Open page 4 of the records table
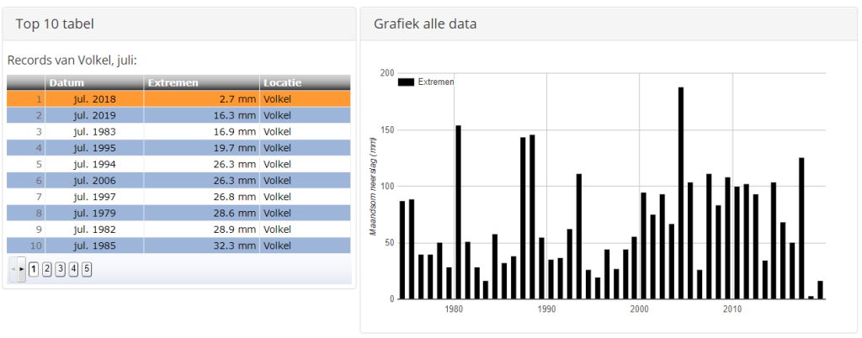Viewport: 862px width, 338px height. pos(73,269)
